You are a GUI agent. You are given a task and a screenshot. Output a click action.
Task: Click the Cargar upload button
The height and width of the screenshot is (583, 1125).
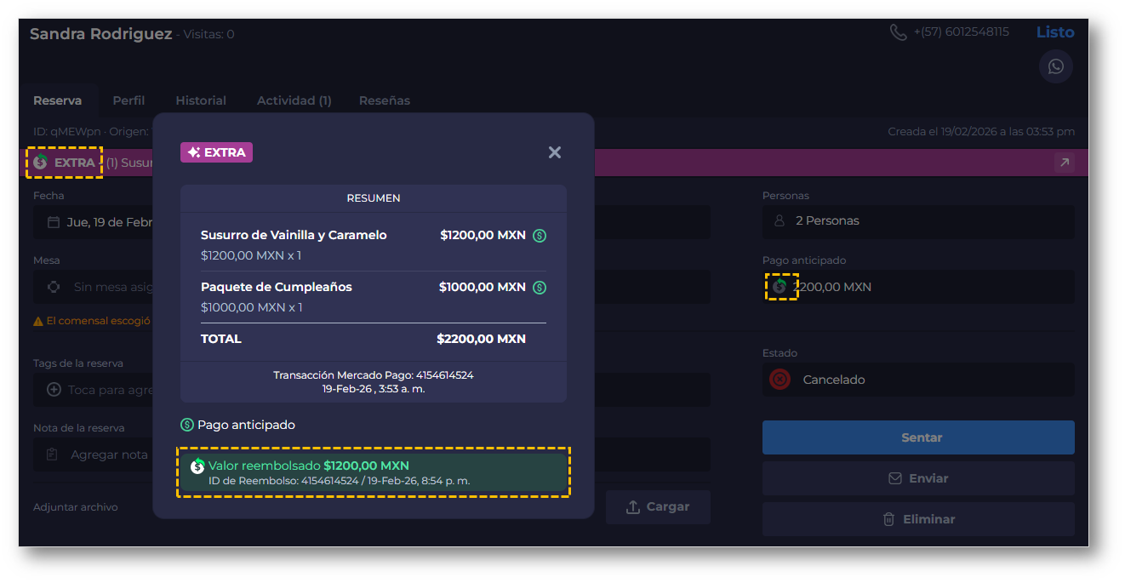click(x=658, y=506)
